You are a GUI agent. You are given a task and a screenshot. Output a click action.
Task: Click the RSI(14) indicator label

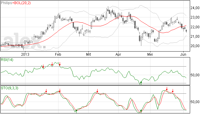(7, 60)
